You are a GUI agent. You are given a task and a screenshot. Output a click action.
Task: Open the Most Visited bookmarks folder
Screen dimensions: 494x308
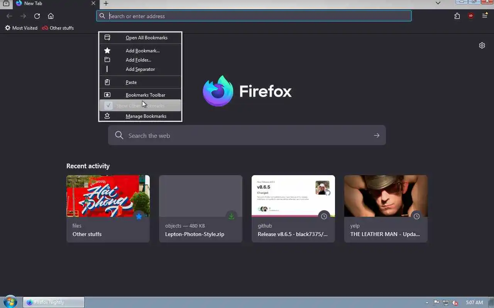(21, 28)
